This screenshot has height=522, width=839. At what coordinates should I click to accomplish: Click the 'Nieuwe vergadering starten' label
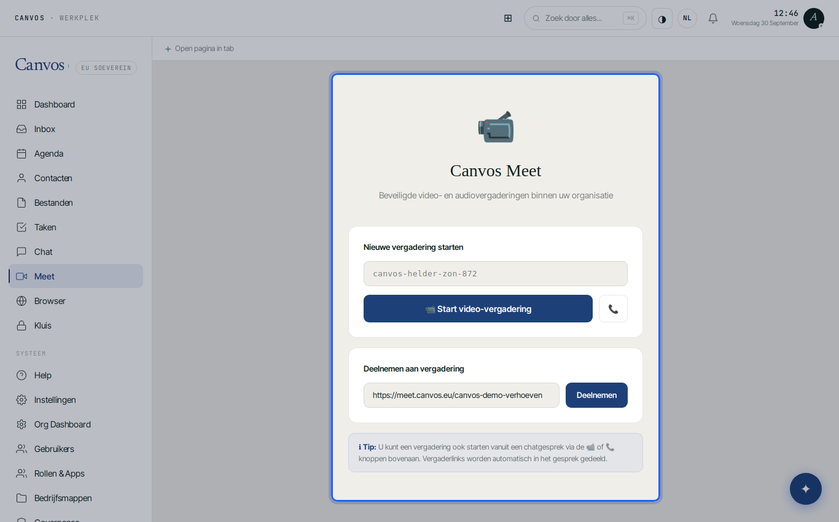pyautogui.click(x=413, y=247)
